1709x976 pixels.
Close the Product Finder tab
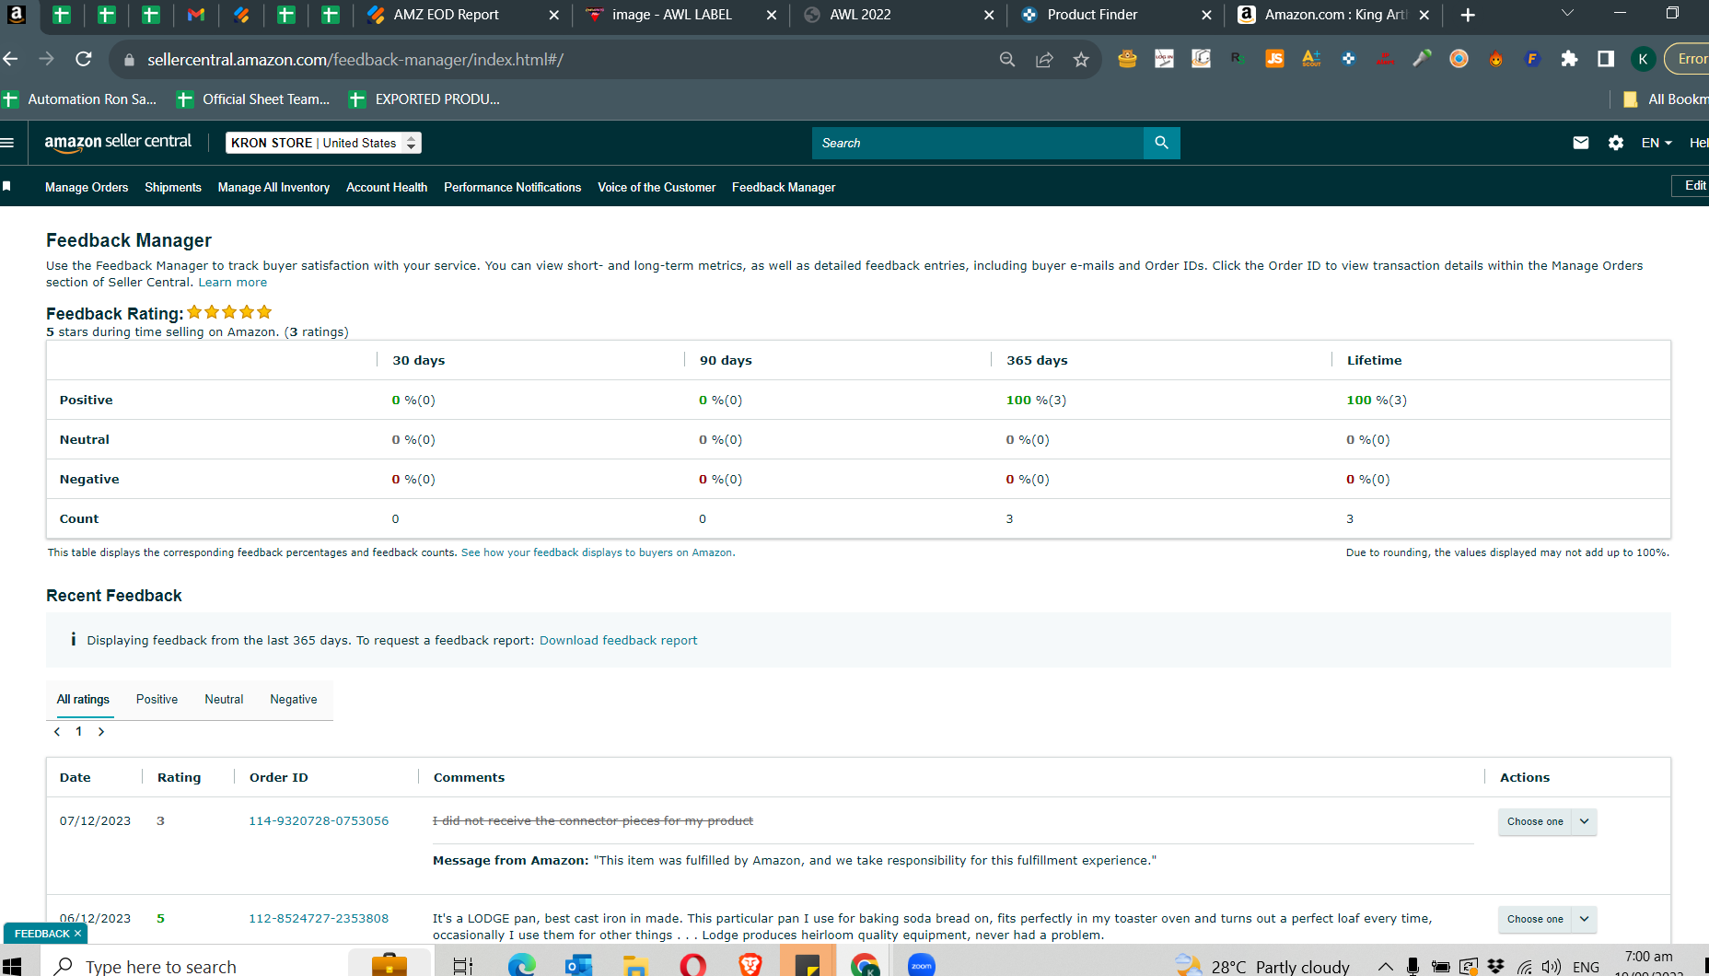(1206, 15)
